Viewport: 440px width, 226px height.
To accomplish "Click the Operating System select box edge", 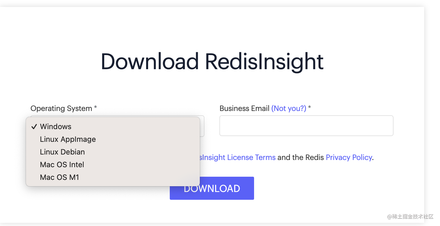I will 202,126.
